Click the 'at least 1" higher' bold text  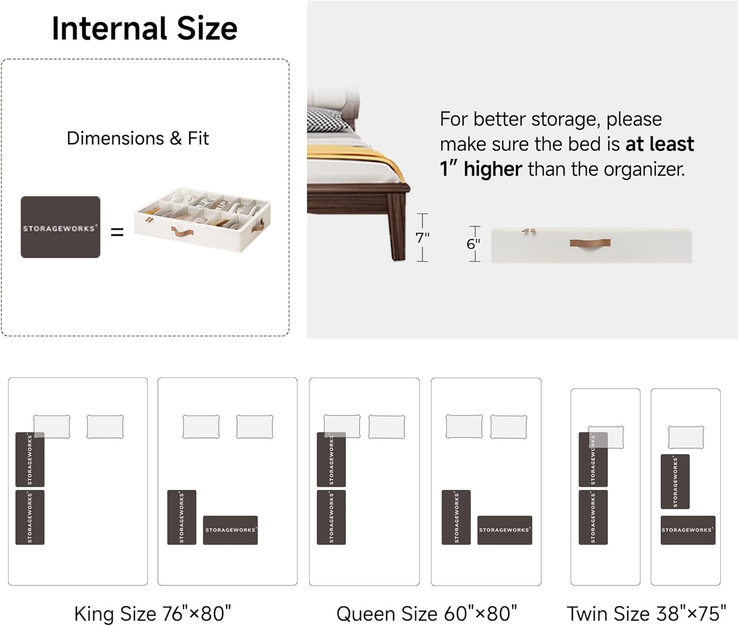click(x=567, y=157)
